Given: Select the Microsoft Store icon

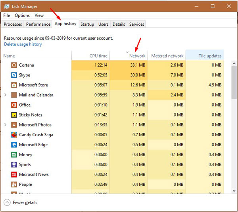Looking at the screenshot, I should pos(14,85).
